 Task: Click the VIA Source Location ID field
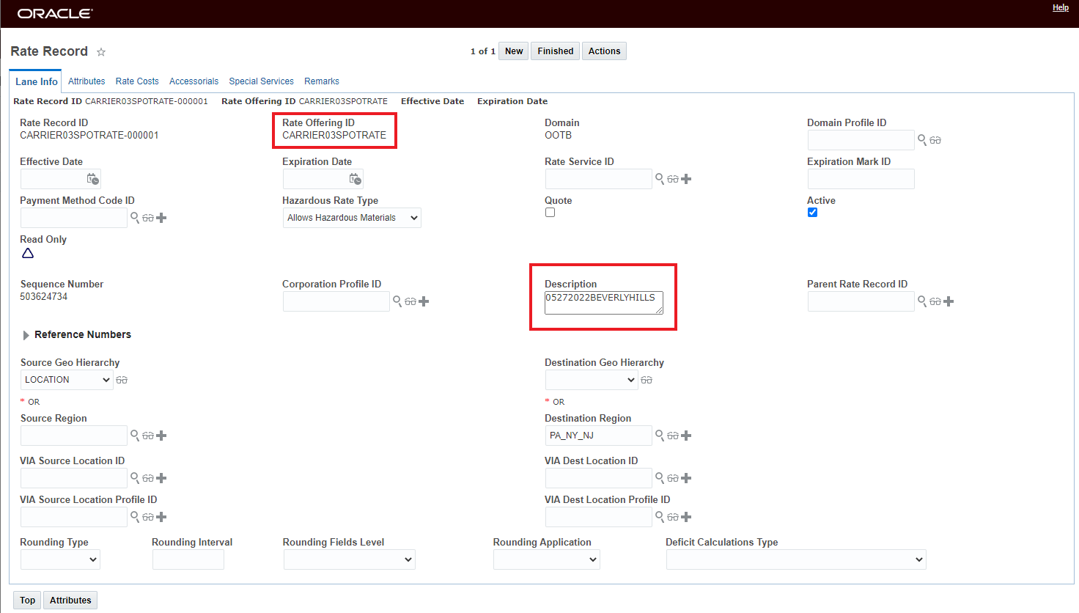click(74, 478)
